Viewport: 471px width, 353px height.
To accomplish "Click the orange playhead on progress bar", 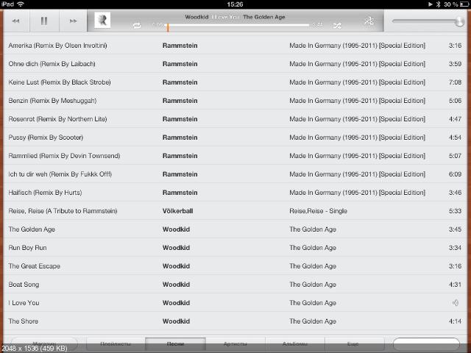I will (x=168, y=27).
